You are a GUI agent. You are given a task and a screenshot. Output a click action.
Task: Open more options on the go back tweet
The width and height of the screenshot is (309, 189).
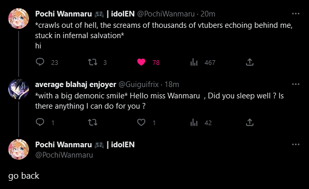pyautogui.click(x=296, y=144)
